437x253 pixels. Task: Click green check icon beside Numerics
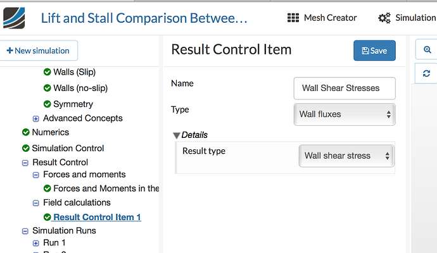coord(25,132)
